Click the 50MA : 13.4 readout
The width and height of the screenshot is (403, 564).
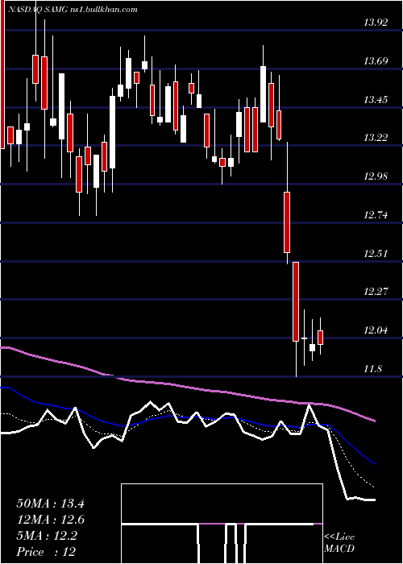click(x=50, y=504)
